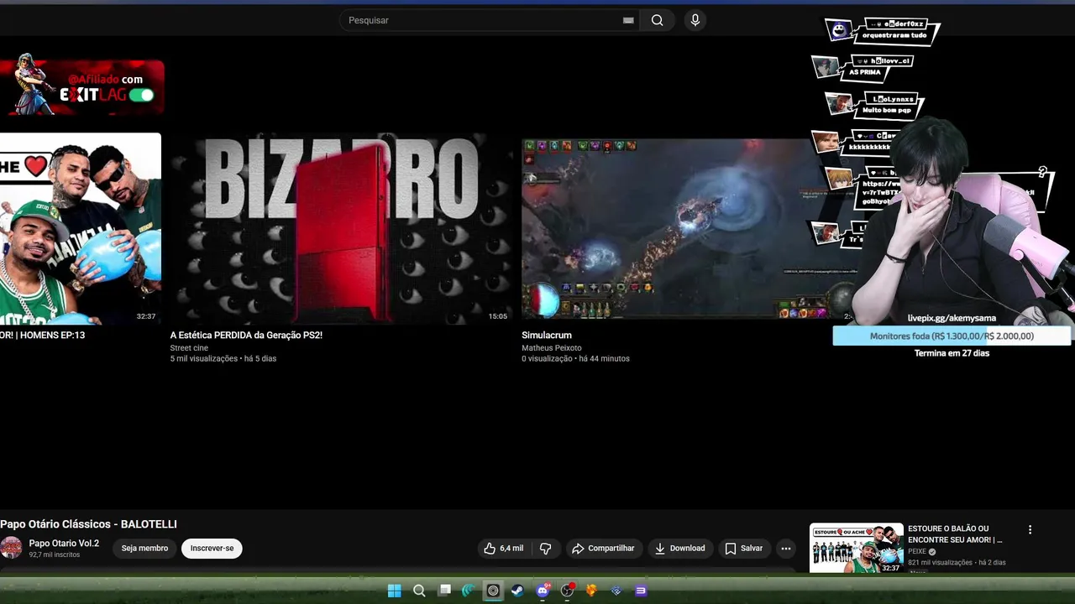Viewport: 1075px width, 604px height.
Task: Open Windows taskbar search icon
Action: (x=419, y=591)
